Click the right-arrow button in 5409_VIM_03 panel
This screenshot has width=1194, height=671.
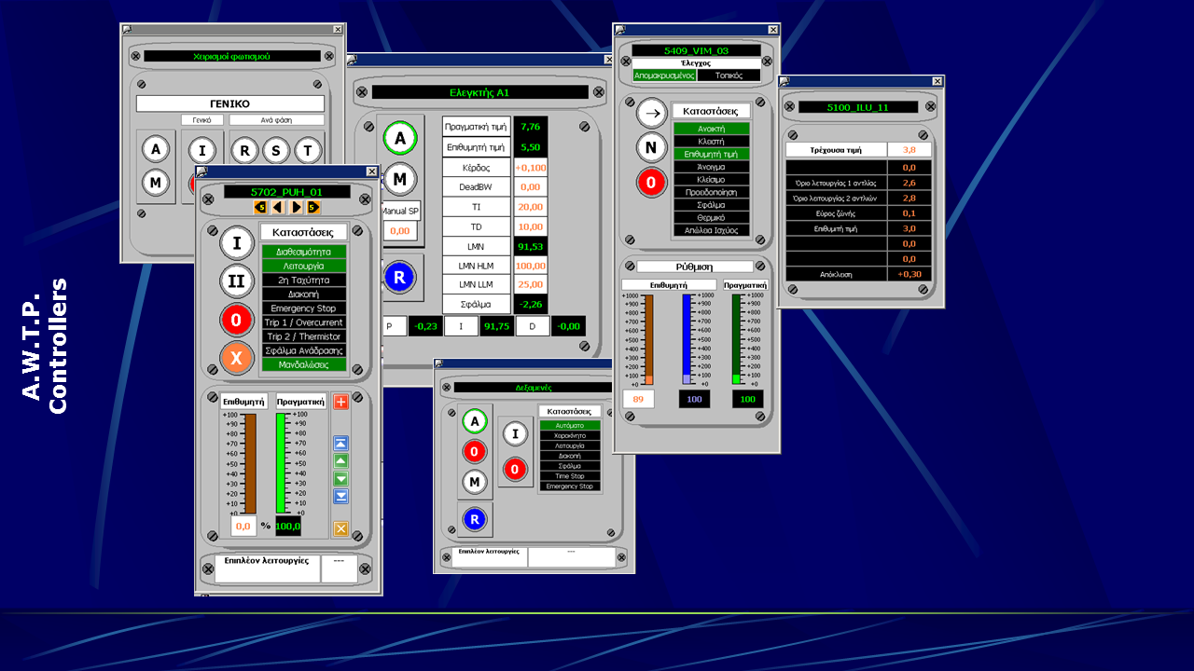click(652, 113)
